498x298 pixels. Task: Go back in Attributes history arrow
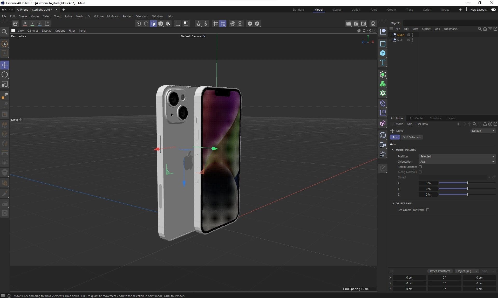pos(459,124)
